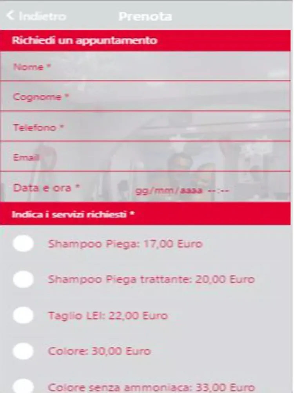Open the gg/mm/aaaa date picker
This screenshot has height=393, width=294.
(x=169, y=191)
